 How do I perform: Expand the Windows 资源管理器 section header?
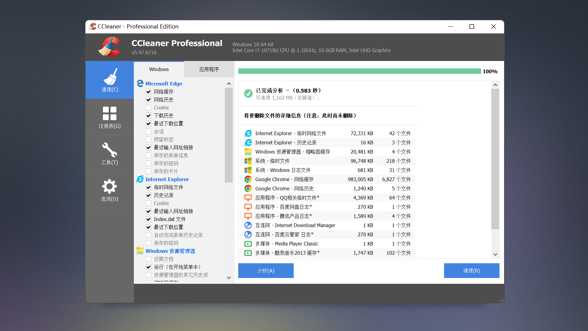pos(171,251)
